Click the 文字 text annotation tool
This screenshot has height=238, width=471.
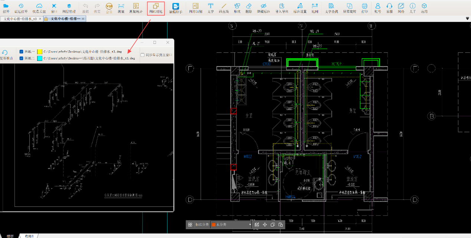tap(210, 8)
